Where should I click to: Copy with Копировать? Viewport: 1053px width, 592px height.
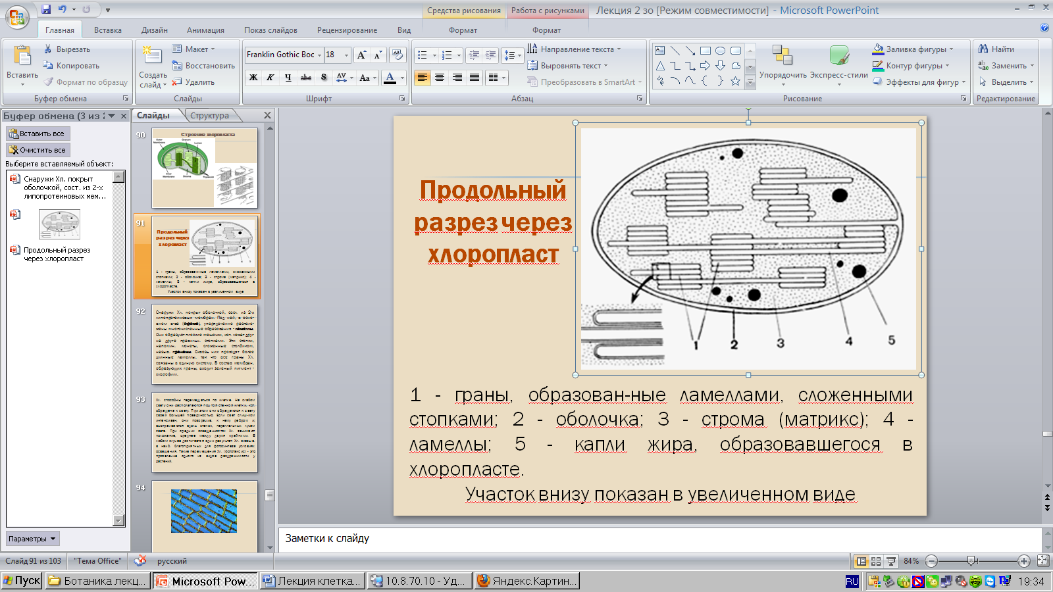click(71, 66)
